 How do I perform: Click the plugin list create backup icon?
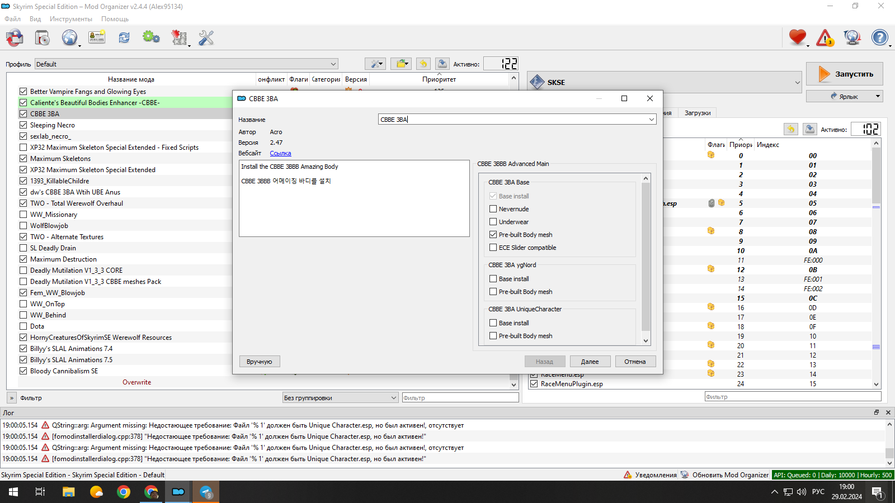click(809, 129)
